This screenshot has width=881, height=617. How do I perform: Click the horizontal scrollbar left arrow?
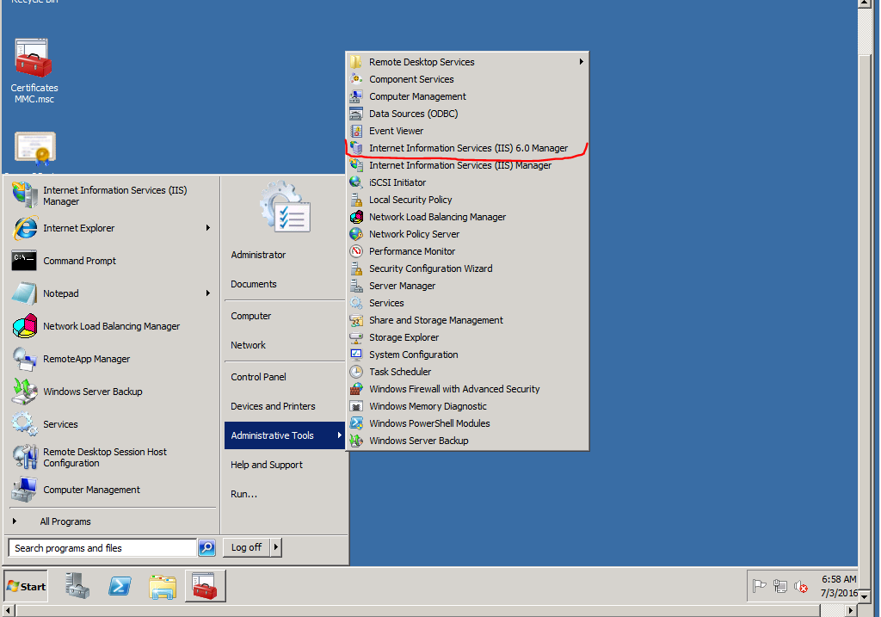pos(8,610)
